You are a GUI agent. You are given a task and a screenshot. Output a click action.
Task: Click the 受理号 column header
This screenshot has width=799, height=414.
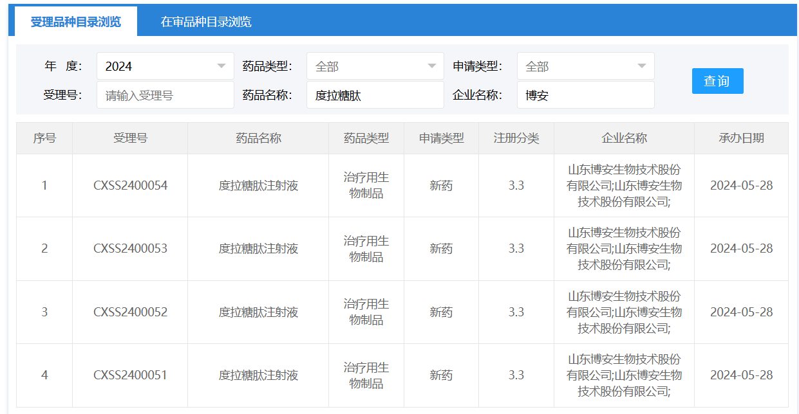click(x=130, y=138)
